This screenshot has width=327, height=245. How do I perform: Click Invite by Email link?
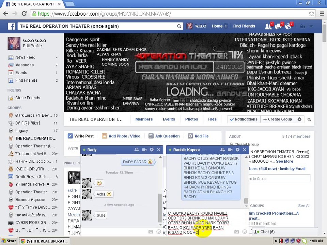click(x=292, y=169)
